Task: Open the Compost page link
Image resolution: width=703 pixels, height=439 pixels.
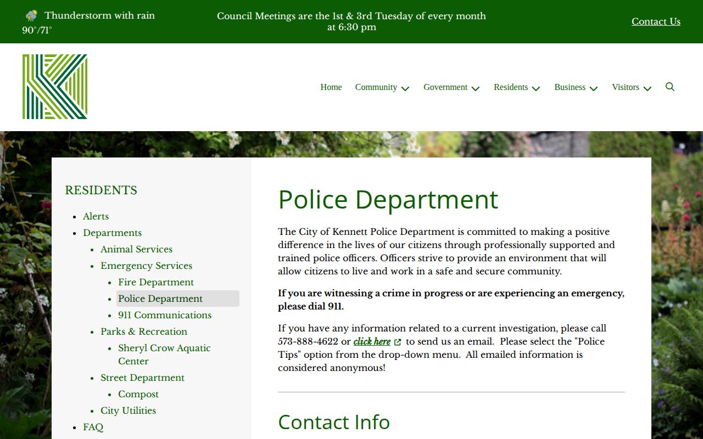Action: point(138,394)
